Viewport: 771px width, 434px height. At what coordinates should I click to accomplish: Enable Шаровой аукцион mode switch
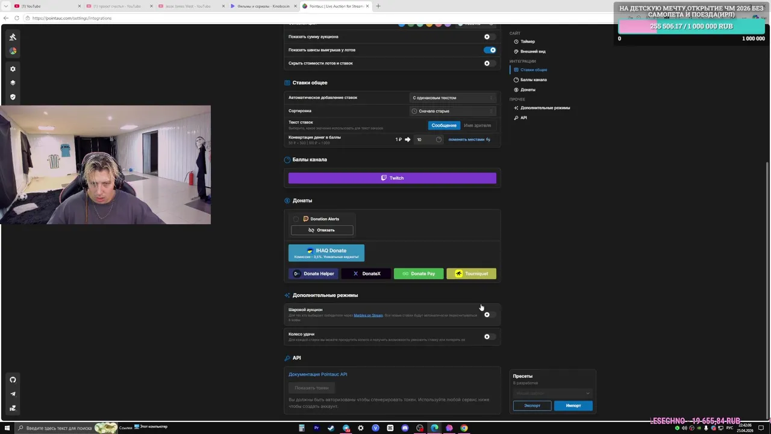[x=490, y=315]
